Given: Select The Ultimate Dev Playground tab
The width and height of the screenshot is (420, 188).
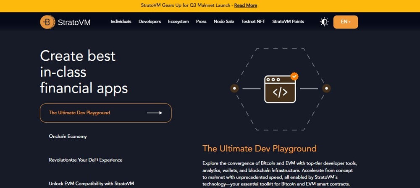Looking at the screenshot, I should pos(79,113).
